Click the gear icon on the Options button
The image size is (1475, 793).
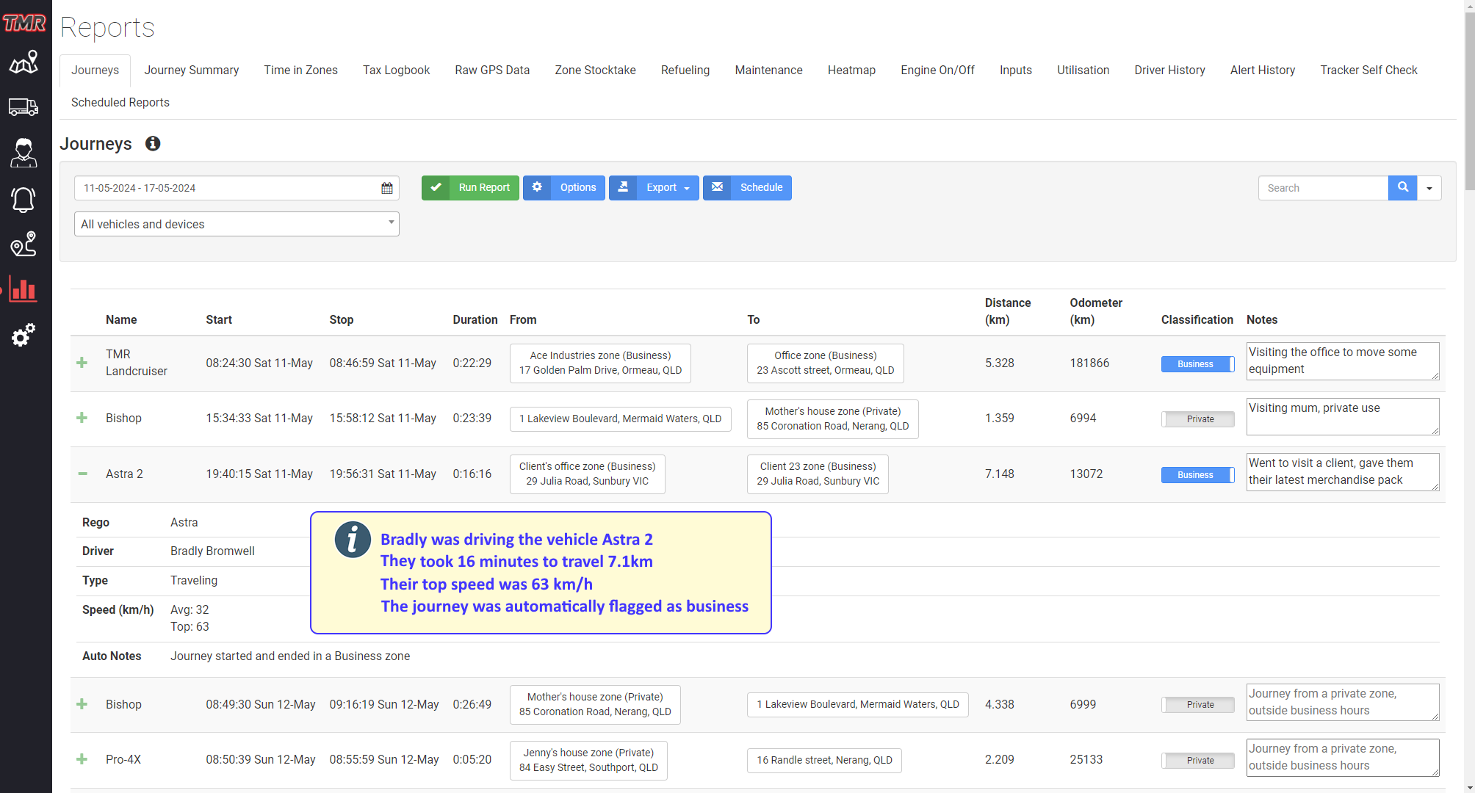[537, 187]
